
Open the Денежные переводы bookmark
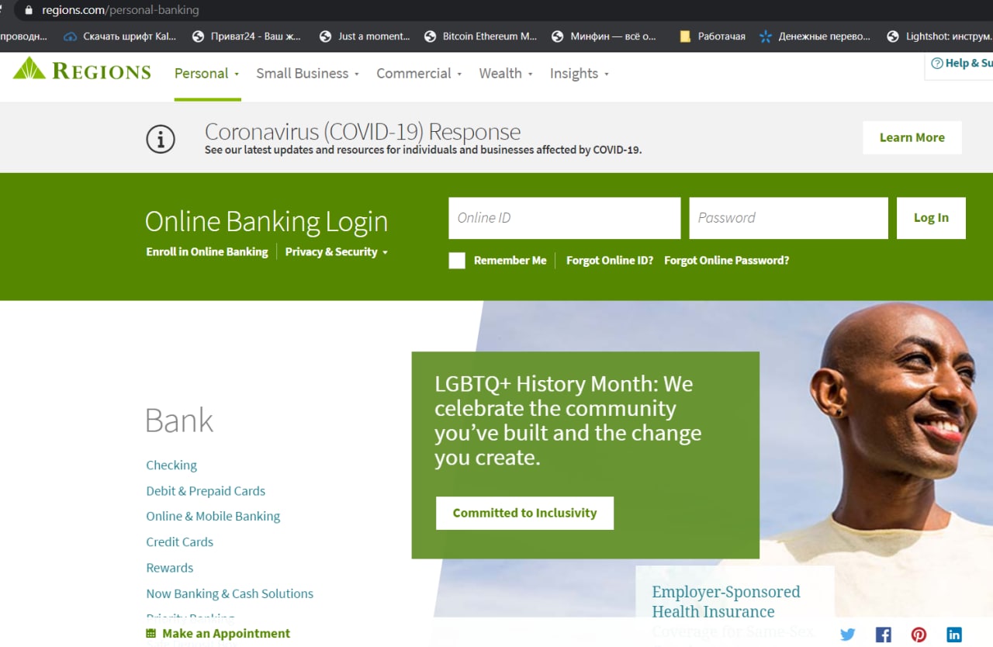click(x=815, y=36)
